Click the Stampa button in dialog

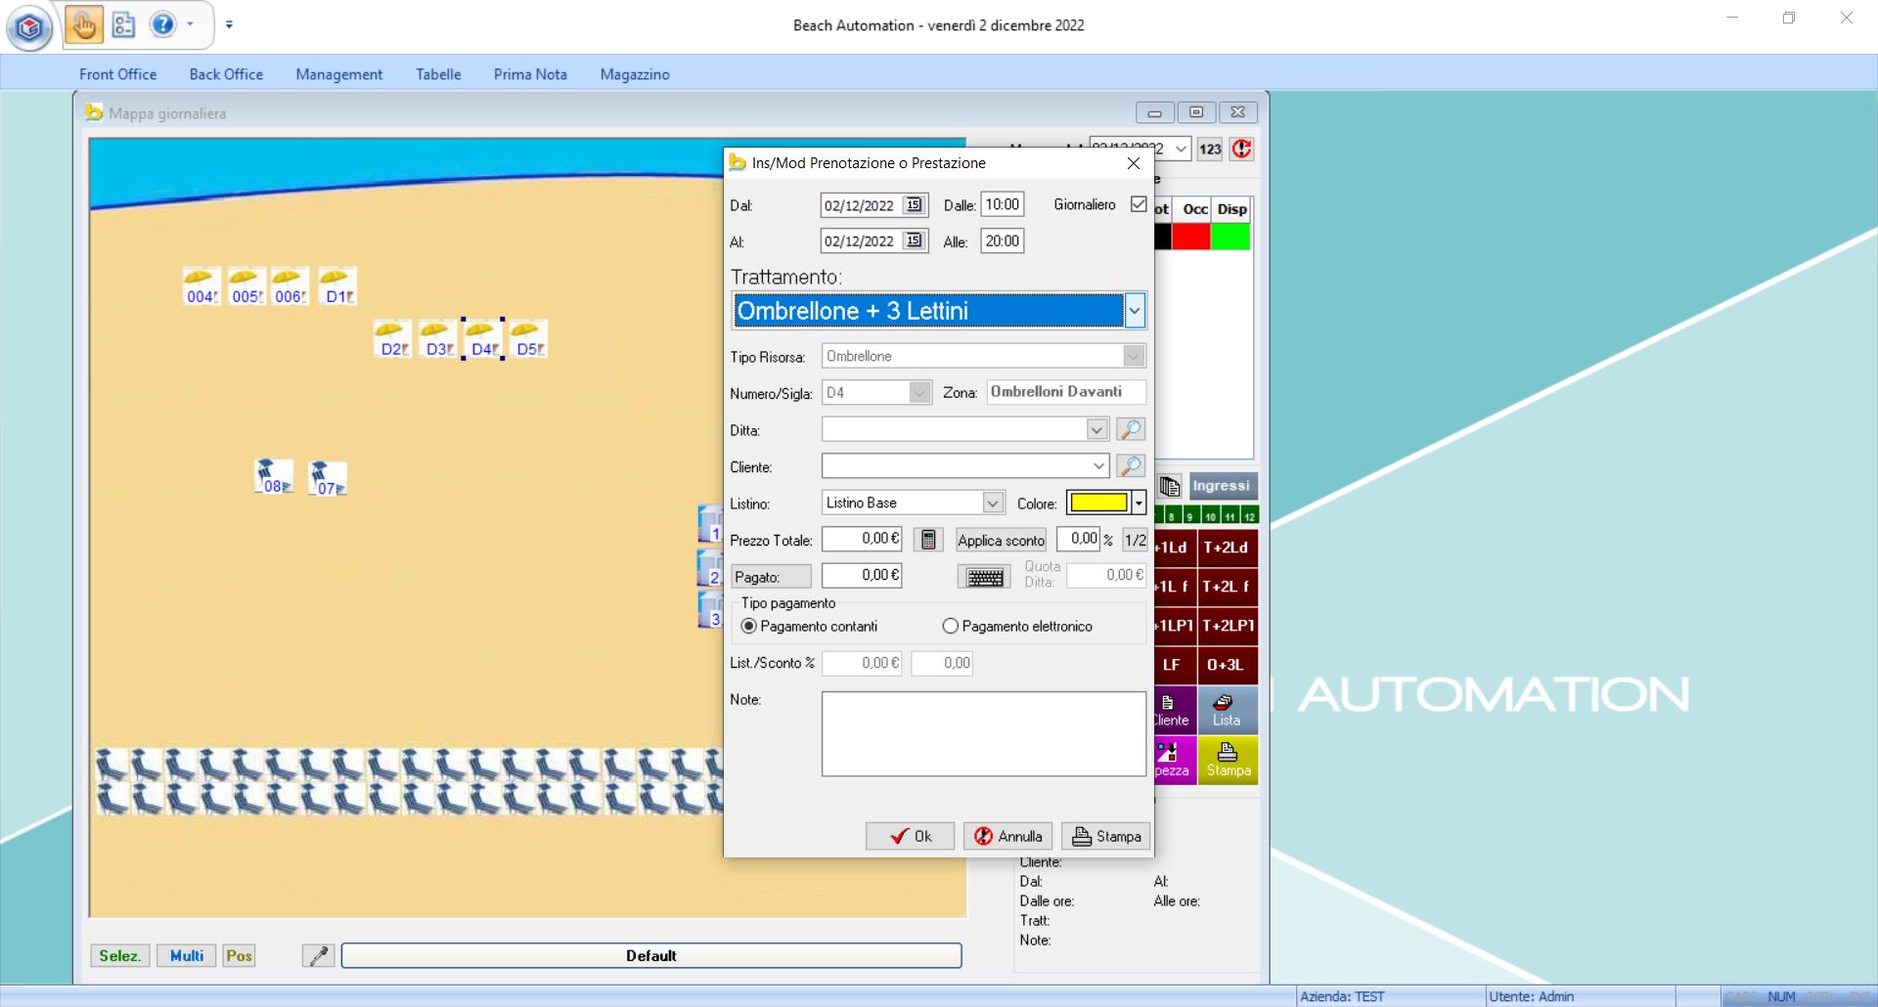point(1106,837)
